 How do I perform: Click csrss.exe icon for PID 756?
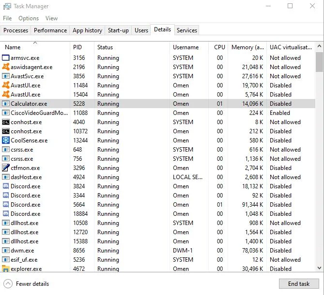6,159
